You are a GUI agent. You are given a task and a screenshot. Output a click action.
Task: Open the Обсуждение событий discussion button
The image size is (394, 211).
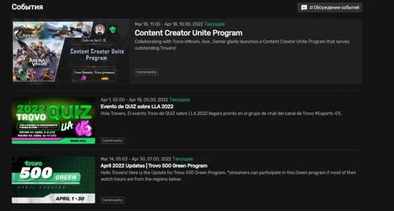[330, 8]
